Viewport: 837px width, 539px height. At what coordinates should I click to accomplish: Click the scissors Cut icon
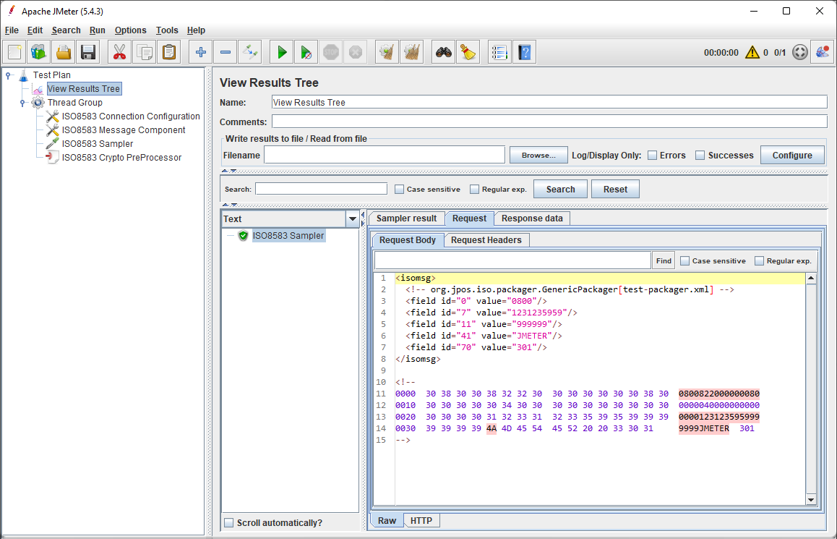click(x=120, y=52)
